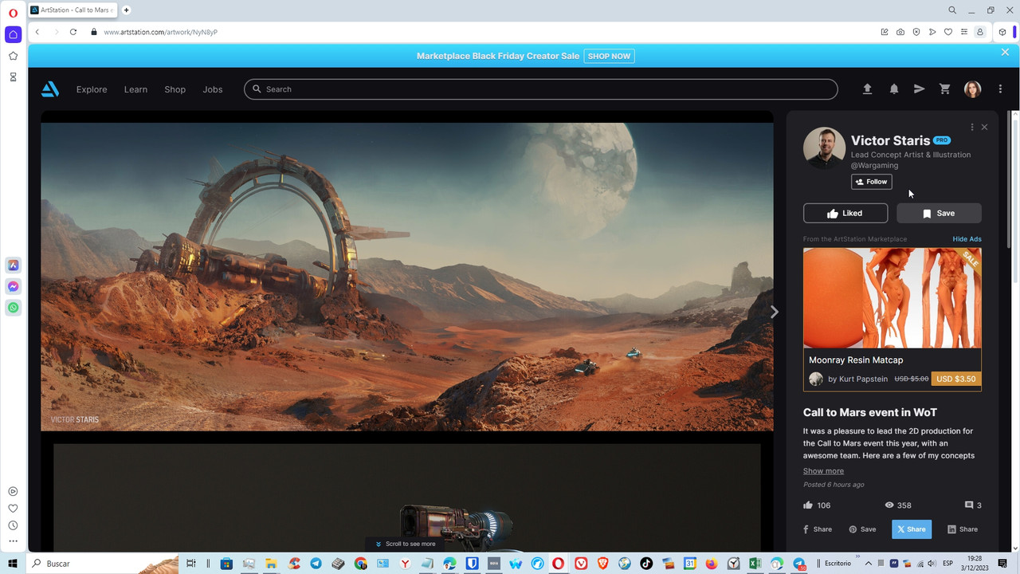
Task: Expand description with Show more
Action: [x=823, y=471]
